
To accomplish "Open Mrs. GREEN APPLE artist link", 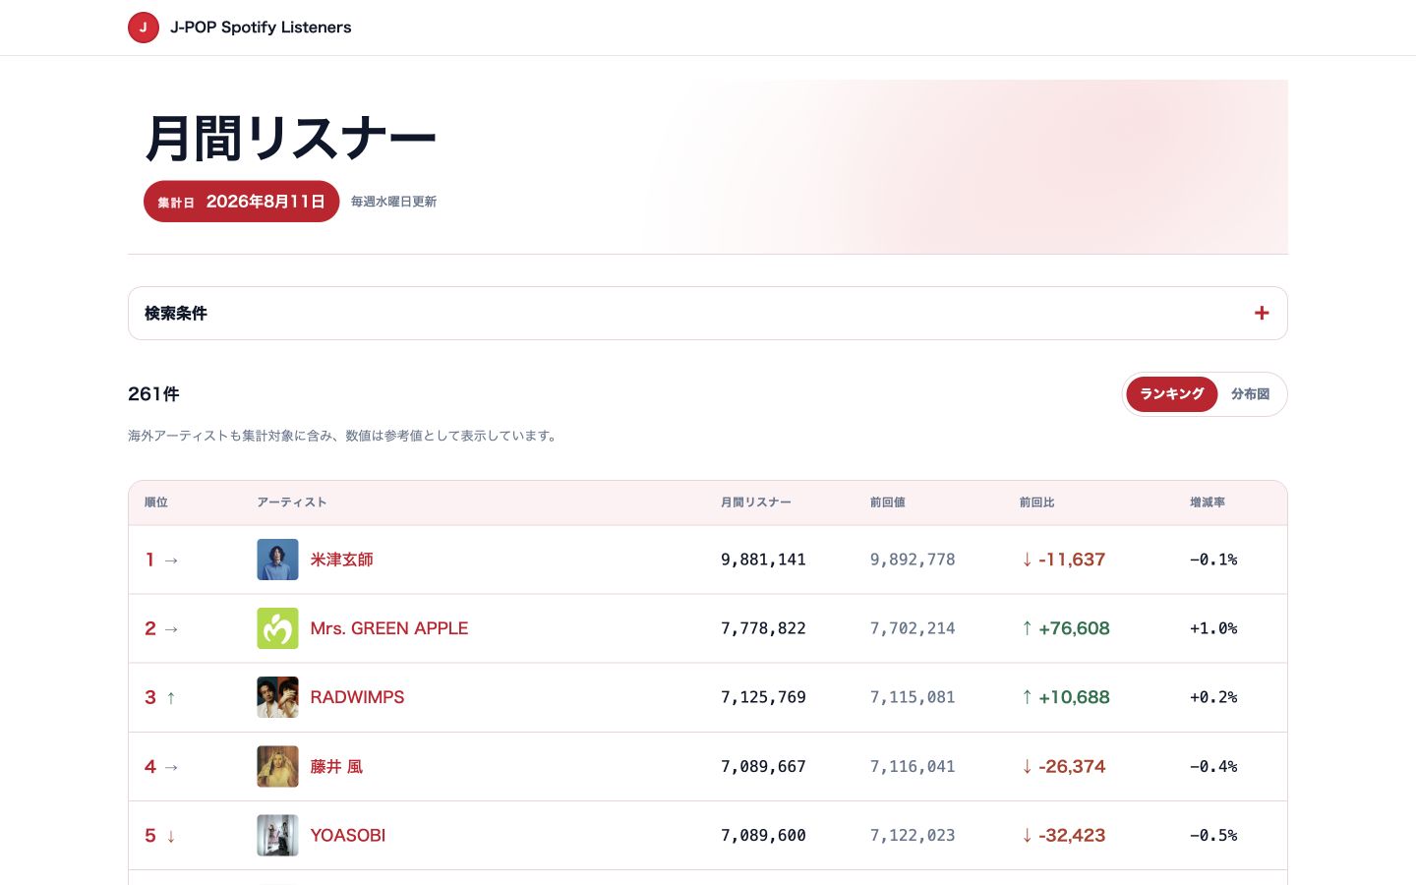I will [388, 628].
